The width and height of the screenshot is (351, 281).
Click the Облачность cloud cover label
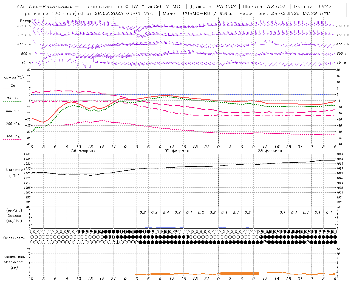(x=14, y=238)
